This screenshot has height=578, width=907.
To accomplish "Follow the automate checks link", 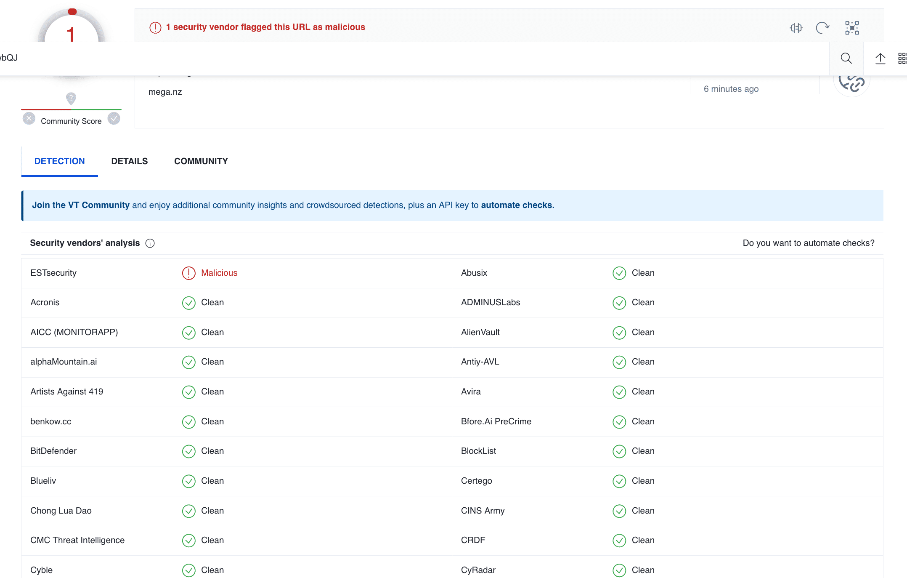I will point(517,205).
